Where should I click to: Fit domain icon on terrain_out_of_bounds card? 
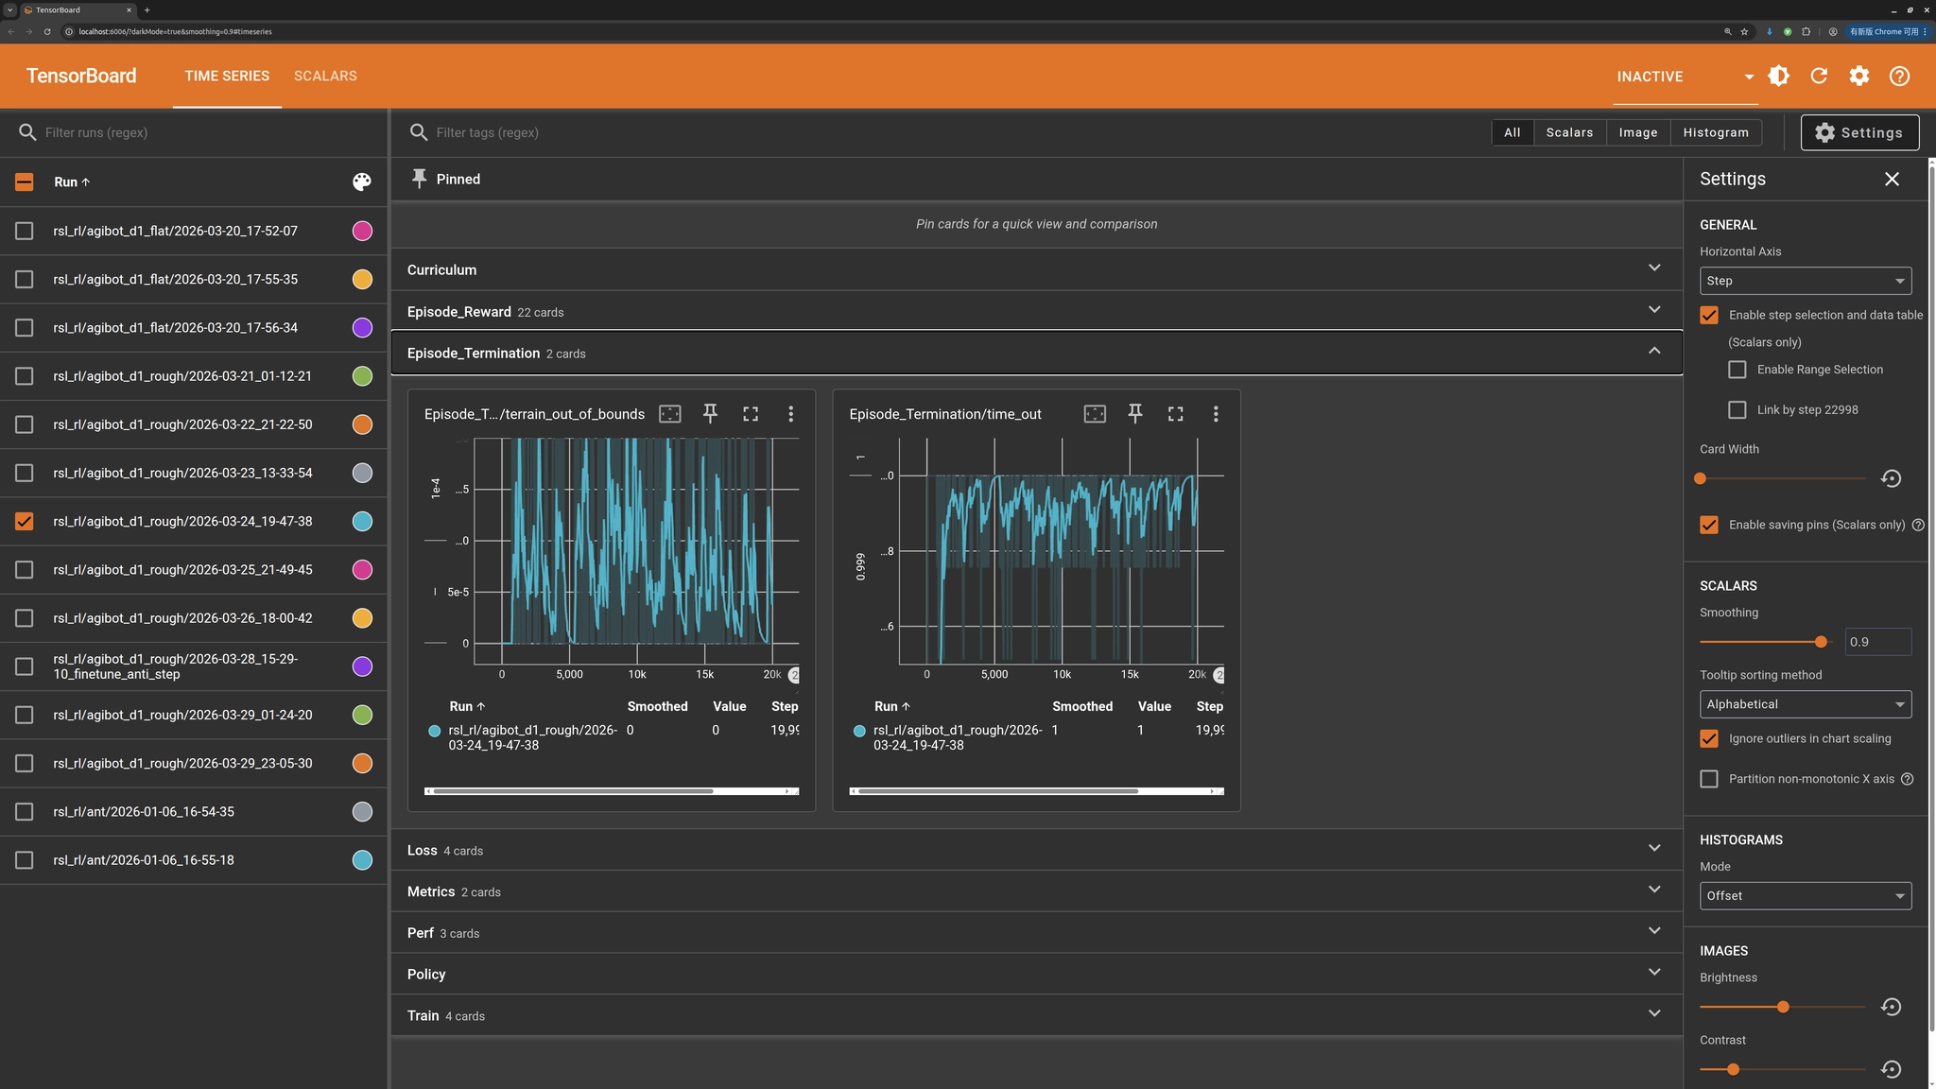click(669, 414)
